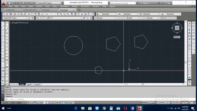This screenshot has height=111, width=197.
Task: Select the Circle draw tool
Action: pyautogui.click(x=3, y=42)
